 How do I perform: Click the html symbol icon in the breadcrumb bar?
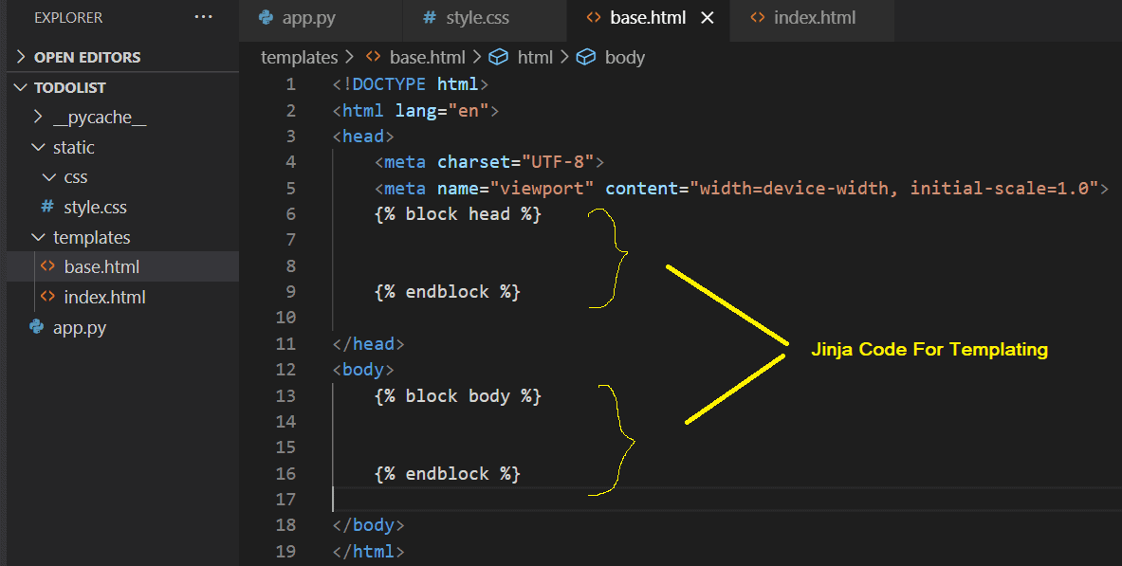pyautogui.click(x=499, y=57)
